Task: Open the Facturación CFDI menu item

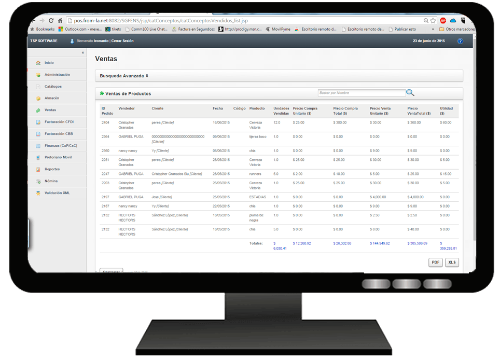Action: tap(59, 122)
